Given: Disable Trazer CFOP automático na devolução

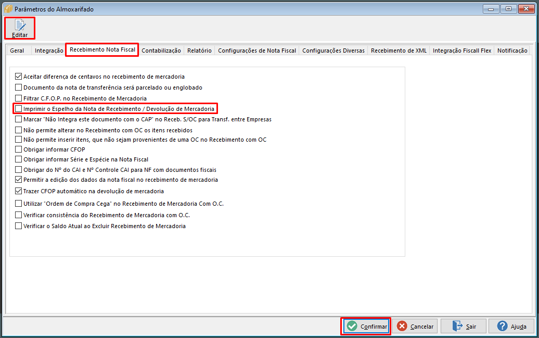Looking at the screenshot, I should [x=19, y=191].
